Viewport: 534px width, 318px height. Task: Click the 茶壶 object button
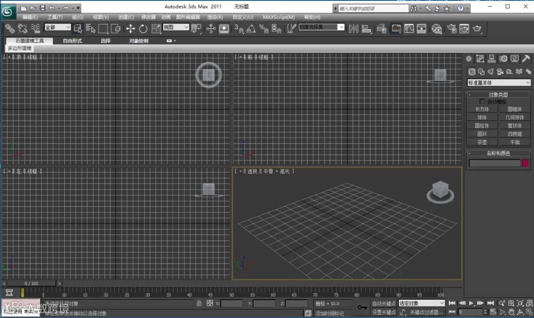[x=482, y=142]
